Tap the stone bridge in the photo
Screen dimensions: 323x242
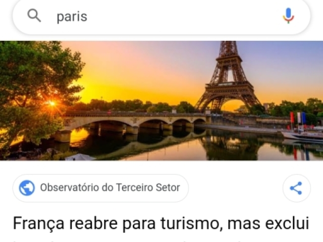pos(135,122)
